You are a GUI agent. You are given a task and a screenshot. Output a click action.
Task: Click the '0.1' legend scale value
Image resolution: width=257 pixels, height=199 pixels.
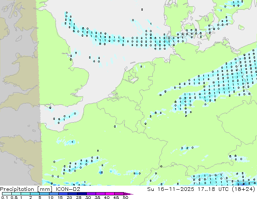pos(5,197)
